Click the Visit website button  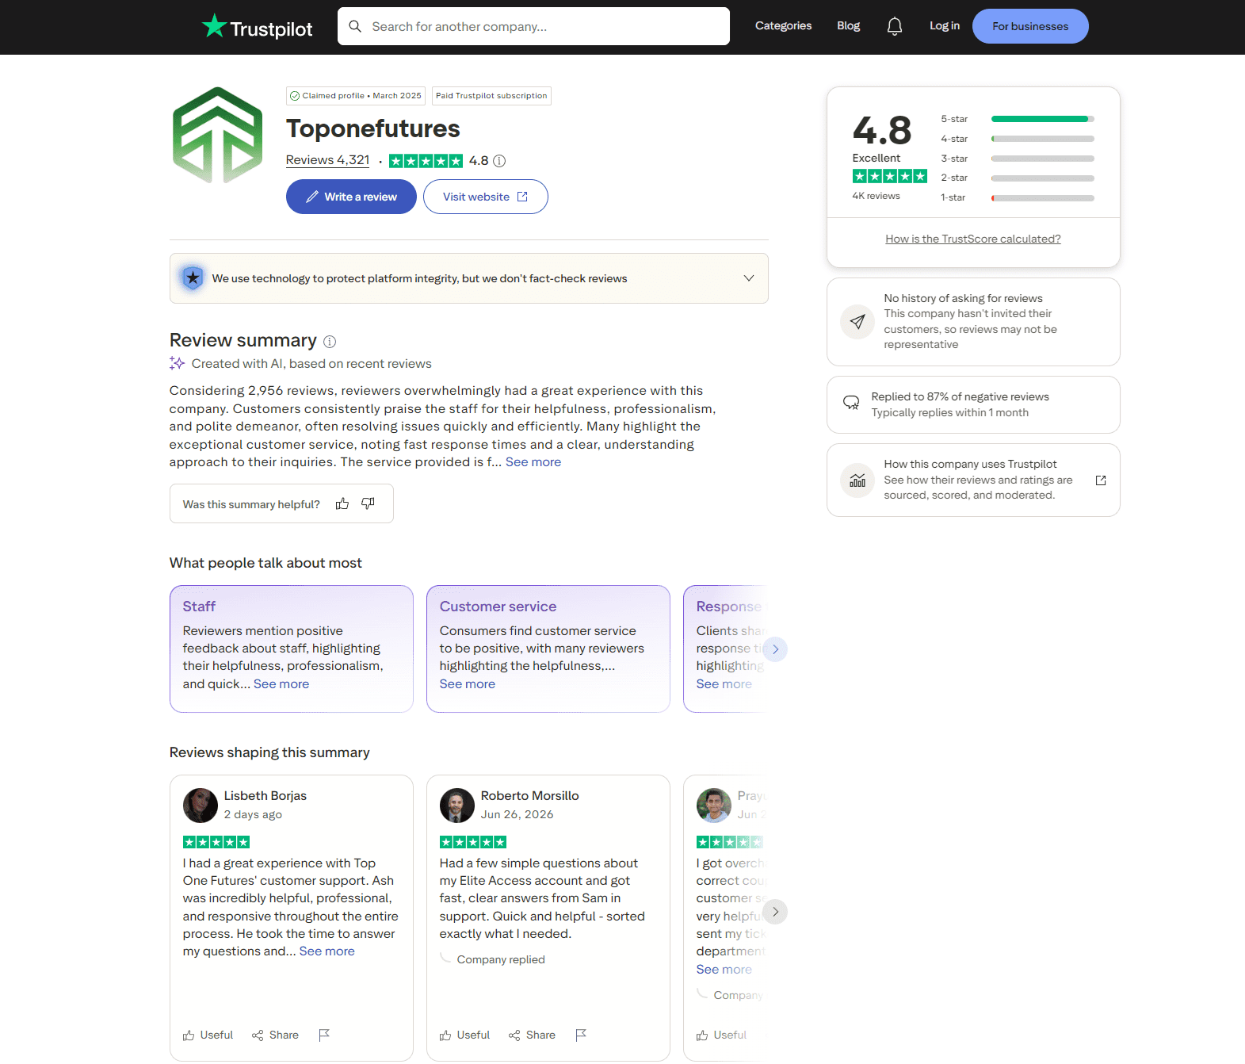click(486, 197)
